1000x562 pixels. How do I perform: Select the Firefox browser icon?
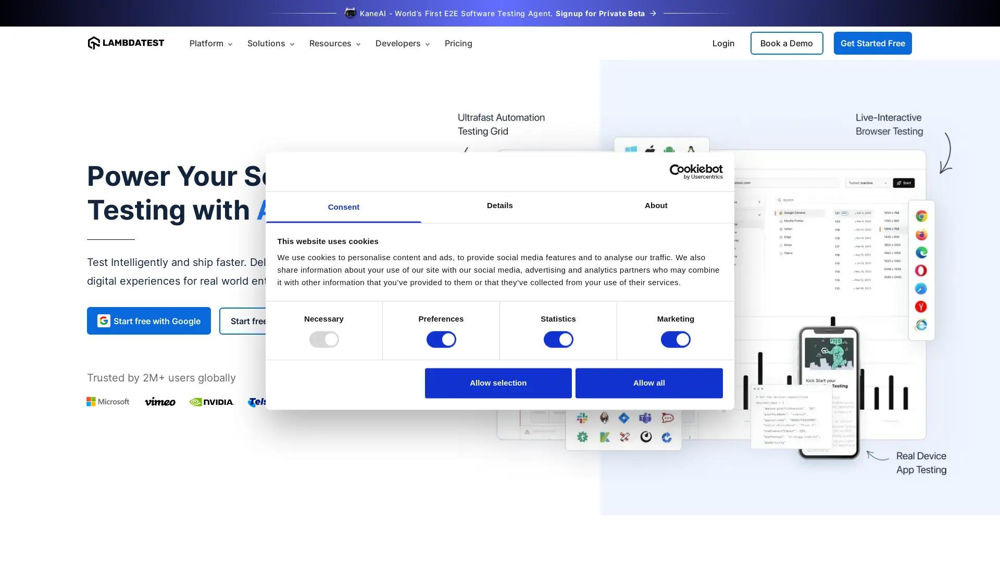click(921, 235)
